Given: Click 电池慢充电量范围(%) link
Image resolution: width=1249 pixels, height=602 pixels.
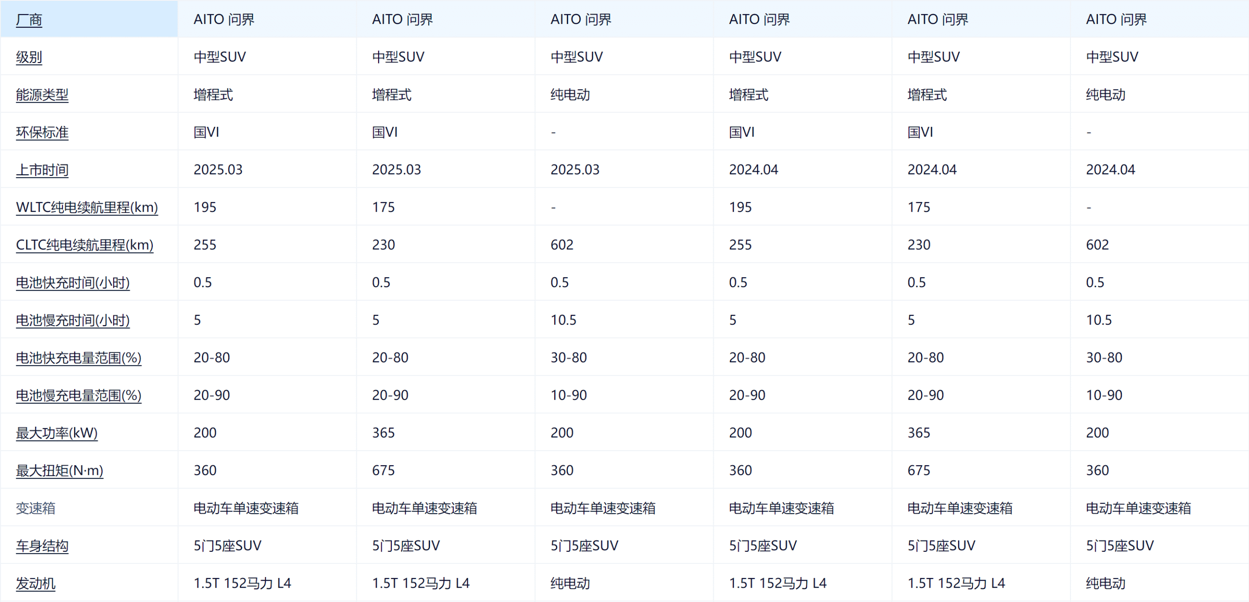Looking at the screenshot, I should [x=79, y=395].
